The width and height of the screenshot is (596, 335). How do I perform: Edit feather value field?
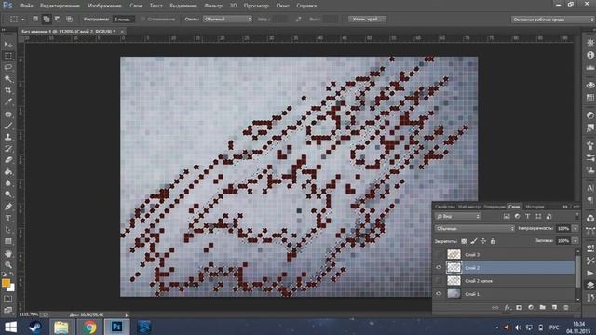coord(124,19)
